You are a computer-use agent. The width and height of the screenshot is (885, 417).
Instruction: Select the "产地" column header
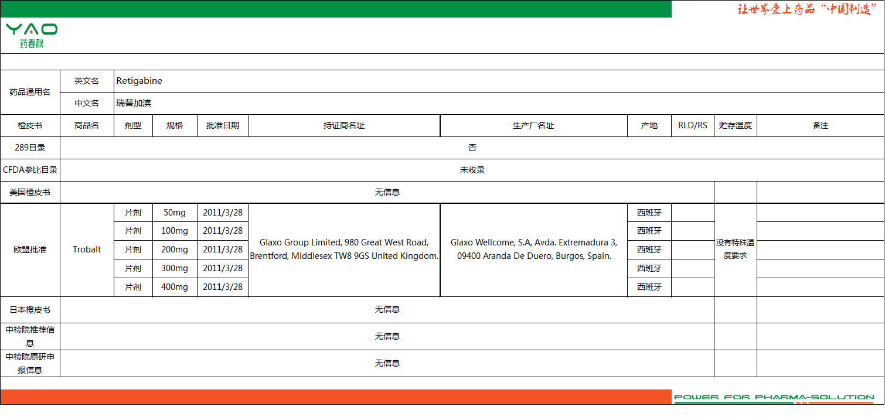[649, 125]
